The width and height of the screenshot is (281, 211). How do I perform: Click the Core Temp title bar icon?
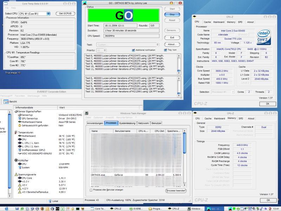tap(6, 4)
